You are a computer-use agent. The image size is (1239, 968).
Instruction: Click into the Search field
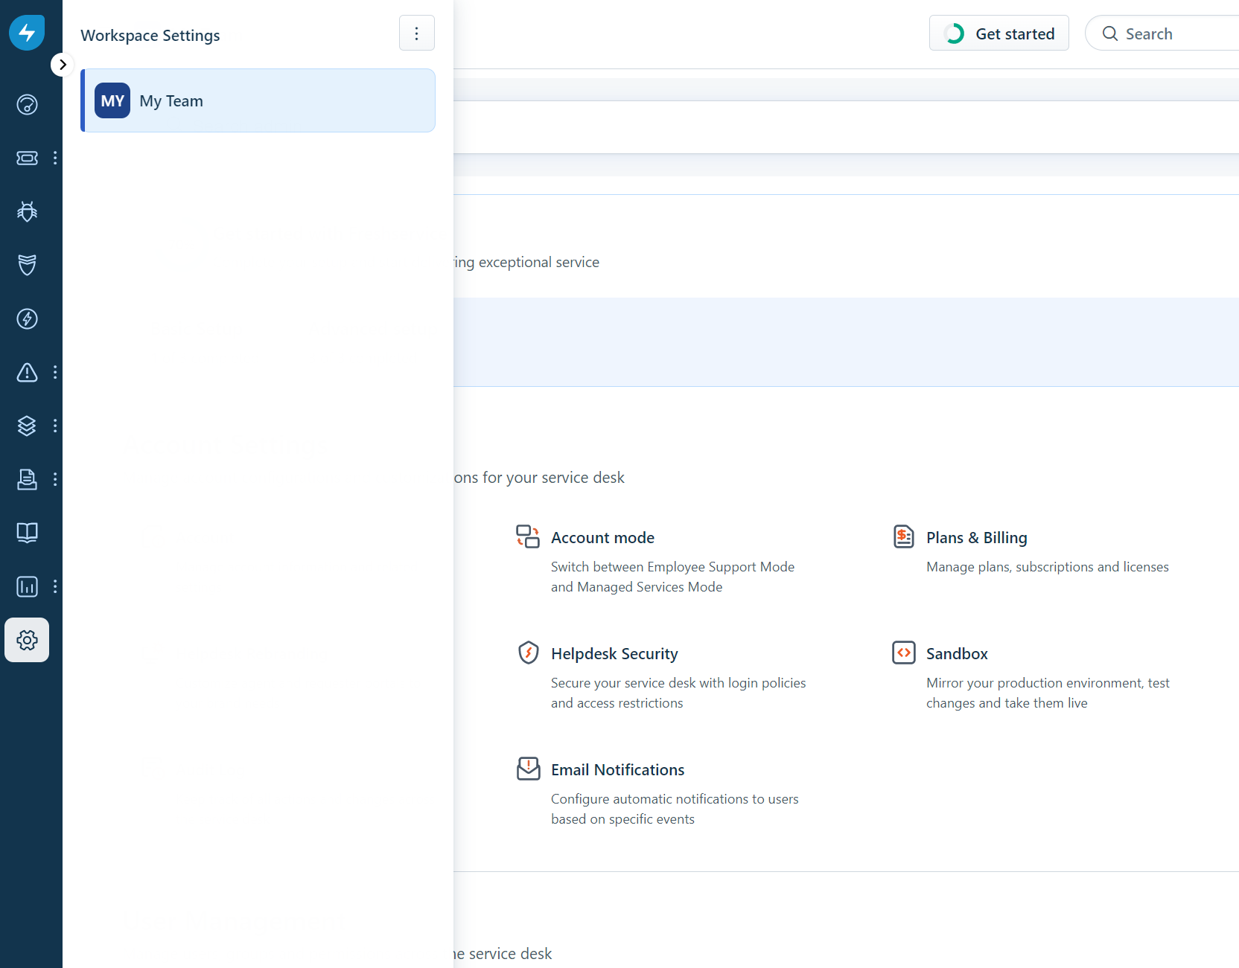[1163, 33]
